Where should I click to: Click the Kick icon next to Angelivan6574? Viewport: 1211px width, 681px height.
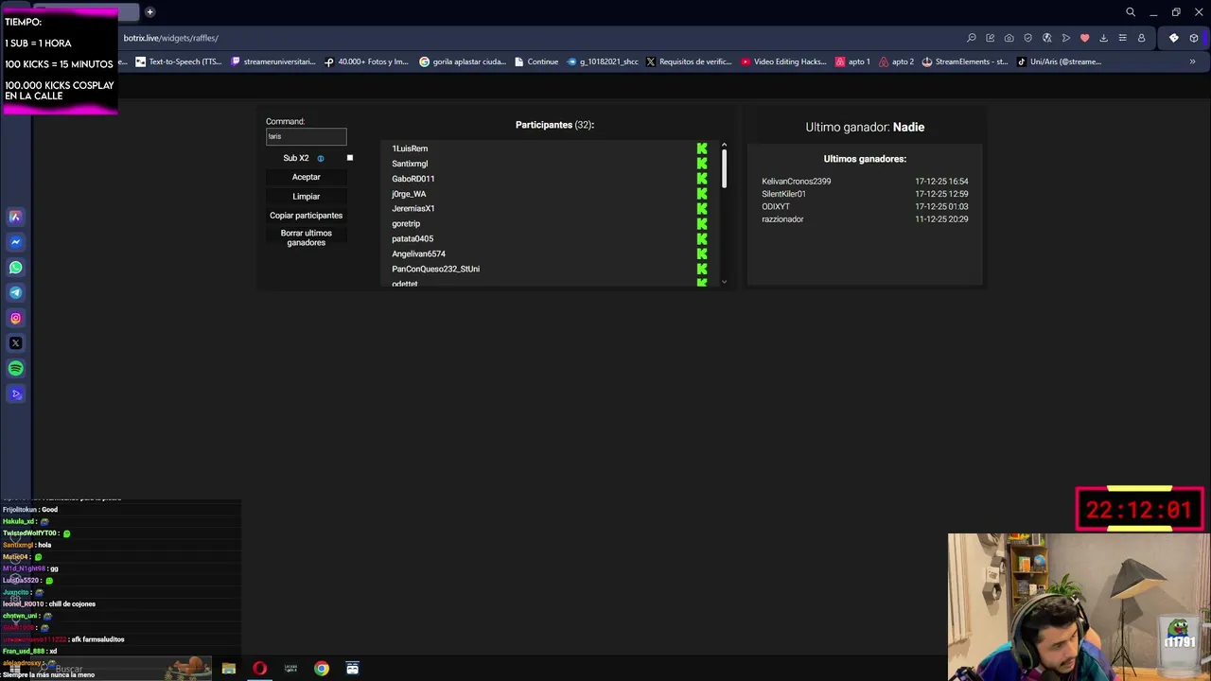pos(702,253)
